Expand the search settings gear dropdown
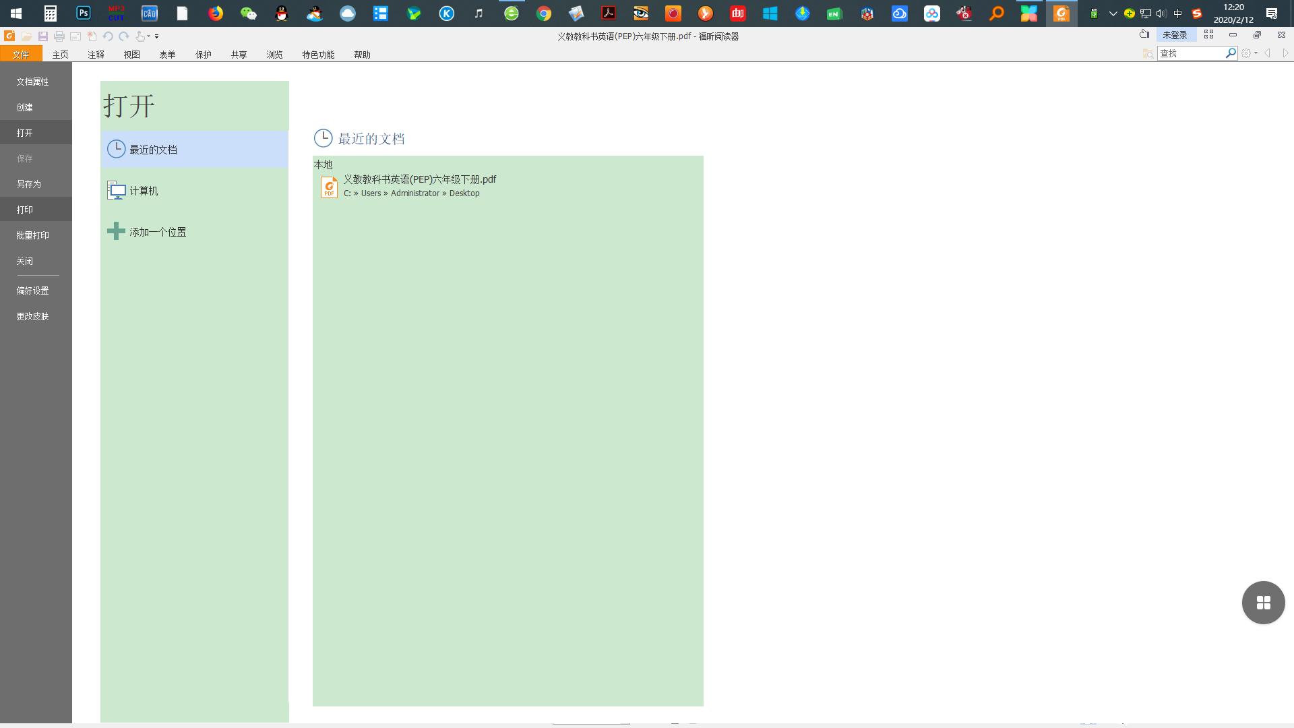 1256,53
